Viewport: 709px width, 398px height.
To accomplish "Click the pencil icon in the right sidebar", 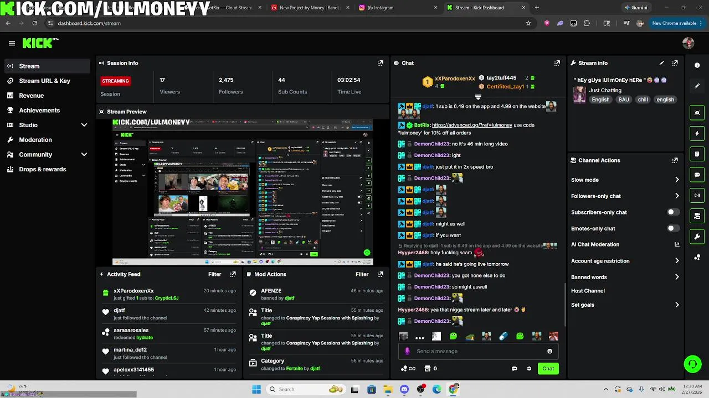I will [697, 86].
